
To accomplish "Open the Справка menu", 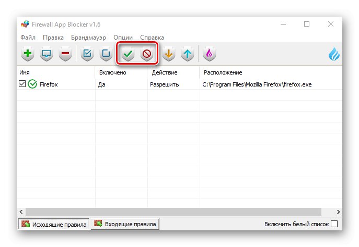I will click(x=152, y=37).
